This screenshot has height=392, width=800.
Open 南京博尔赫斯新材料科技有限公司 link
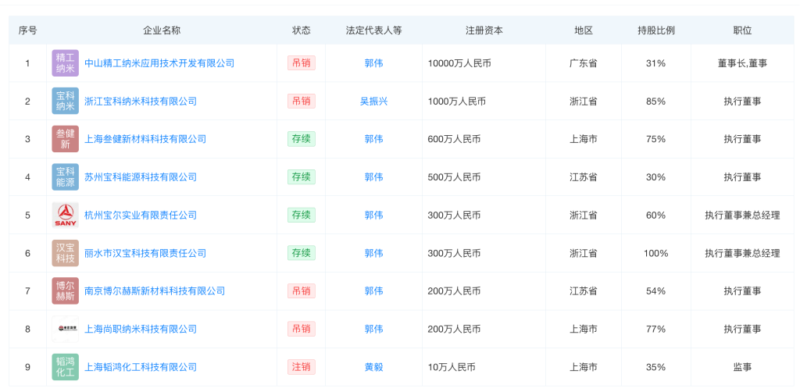pos(155,291)
